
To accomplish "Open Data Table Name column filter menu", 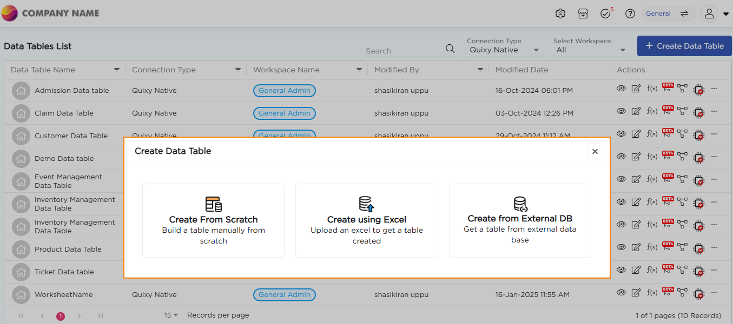I will coord(117,70).
